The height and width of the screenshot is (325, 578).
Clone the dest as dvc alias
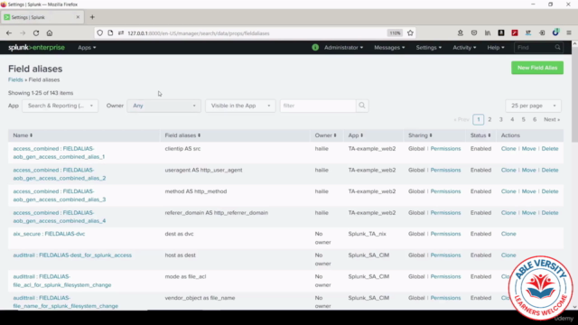[508, 234]
